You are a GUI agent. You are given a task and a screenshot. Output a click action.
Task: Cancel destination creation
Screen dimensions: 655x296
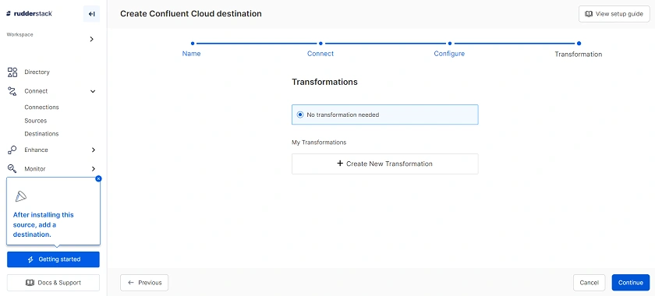point(589,283)
